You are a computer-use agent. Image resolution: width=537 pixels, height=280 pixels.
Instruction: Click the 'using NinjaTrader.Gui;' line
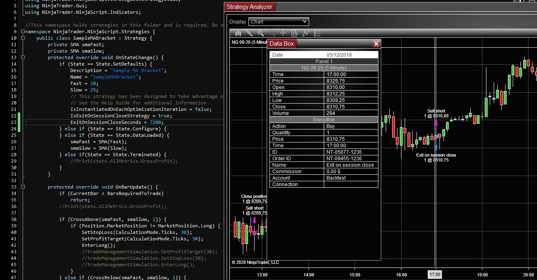coord(56,6)
